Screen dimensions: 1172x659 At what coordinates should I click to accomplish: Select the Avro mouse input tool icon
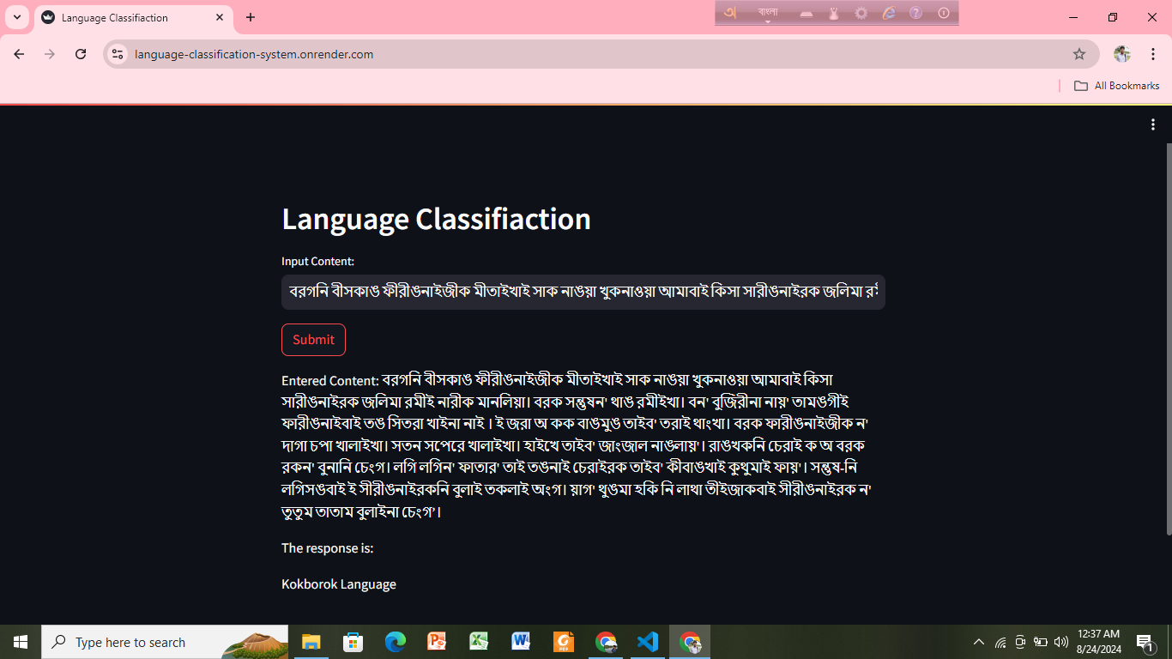point(834,13)
